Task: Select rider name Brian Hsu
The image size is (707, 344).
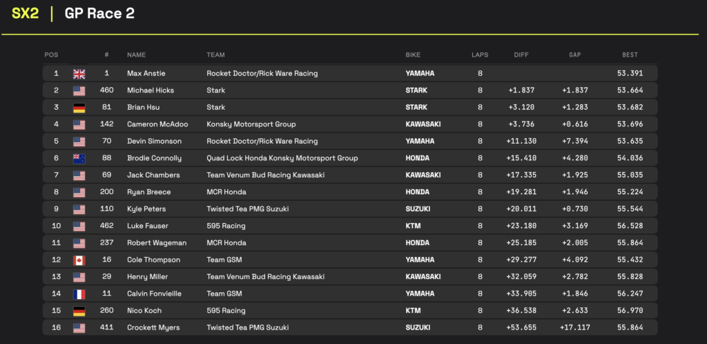Action: (x=144, y=107)
